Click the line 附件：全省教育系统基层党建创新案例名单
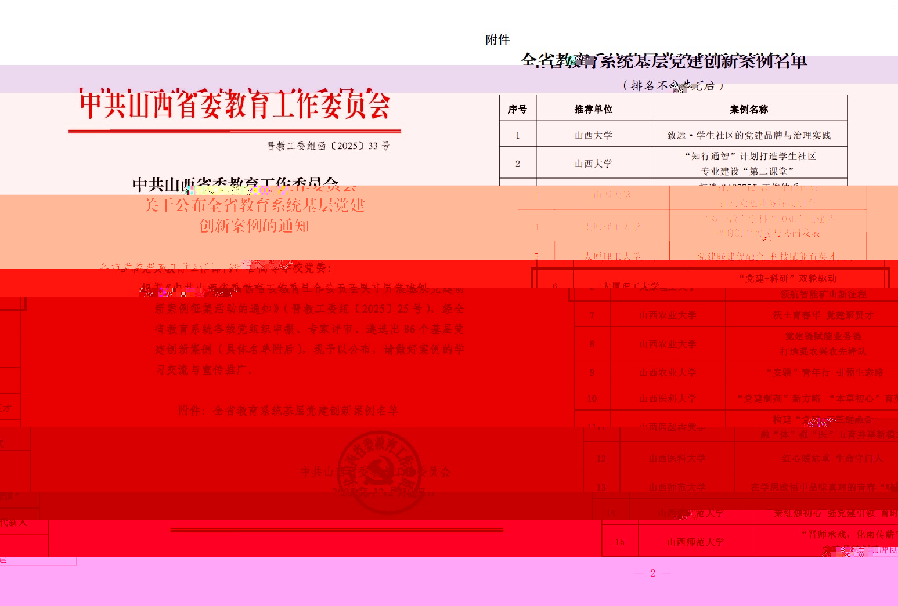Image resolution: width=898 pixels, height=606 pixels. click(x=288, y=411)
